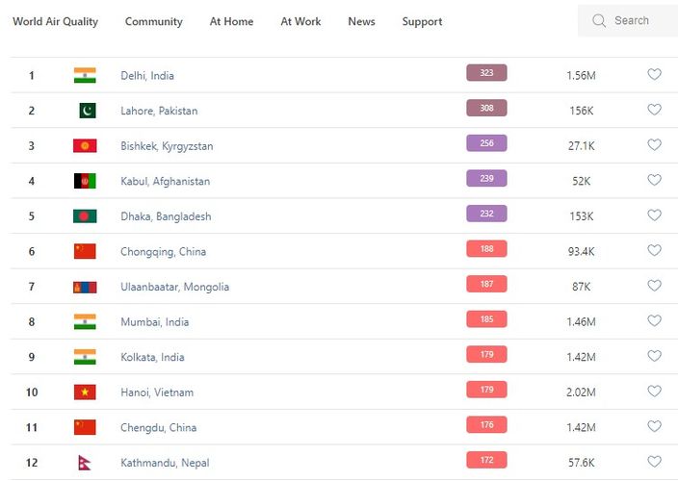Click the Vietnam flag beside Hanoi
Screen dimensions: 678x481
point(85,392)
